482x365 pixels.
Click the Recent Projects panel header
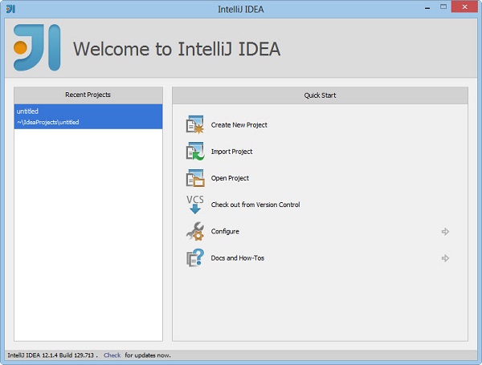point(88,95)
